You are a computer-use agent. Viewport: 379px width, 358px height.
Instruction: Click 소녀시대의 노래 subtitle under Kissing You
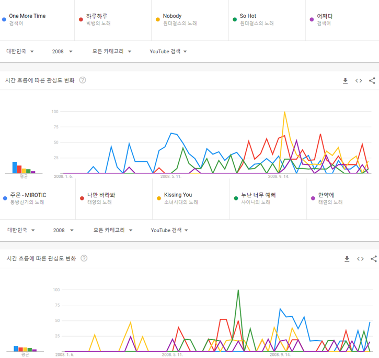coord(181,202)
